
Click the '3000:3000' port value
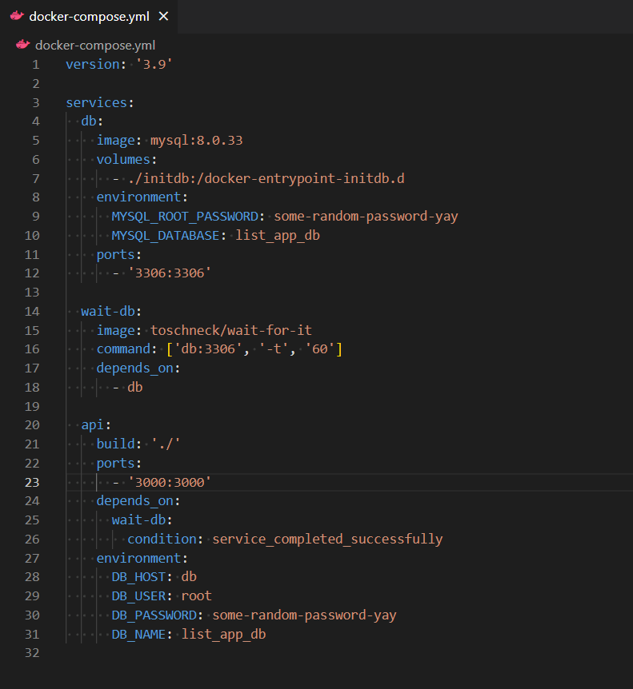point(170,482)
